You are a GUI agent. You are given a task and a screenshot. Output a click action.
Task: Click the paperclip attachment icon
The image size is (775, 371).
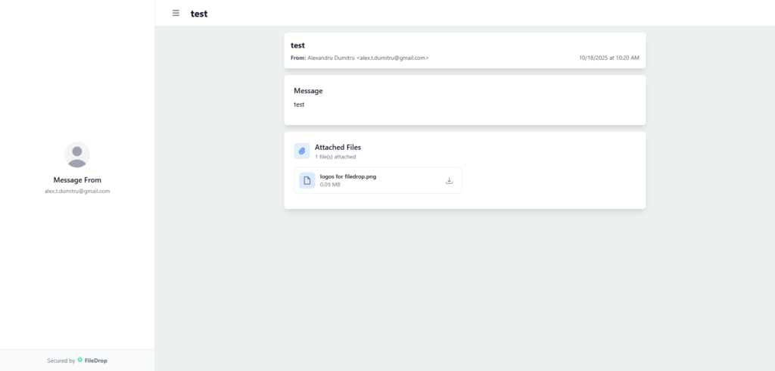tap(301, 151)
